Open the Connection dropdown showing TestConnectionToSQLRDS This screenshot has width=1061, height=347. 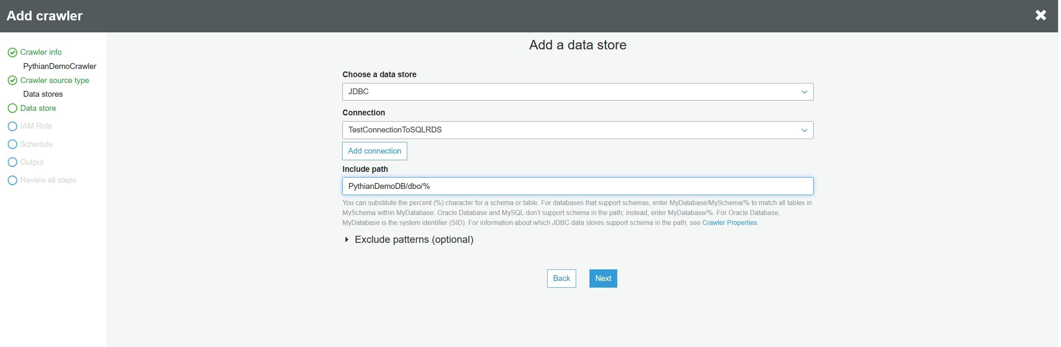coord(577,130)
